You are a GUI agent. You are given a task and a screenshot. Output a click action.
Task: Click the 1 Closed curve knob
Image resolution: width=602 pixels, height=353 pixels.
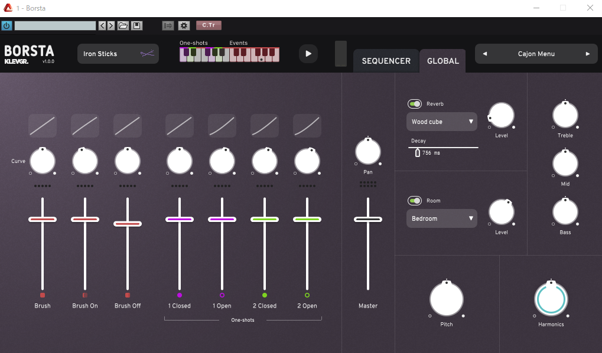179,161
